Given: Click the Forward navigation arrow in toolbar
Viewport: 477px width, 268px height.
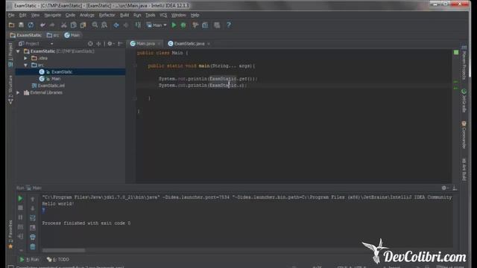Looking at the screenshot, I should [x=126, y=25].
